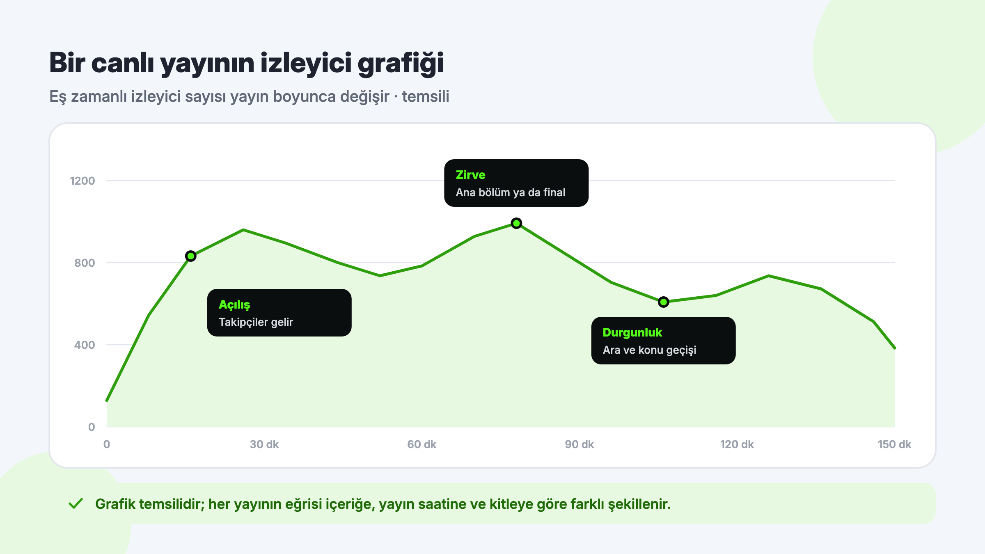
Task: Click the '60 dk' x-axis label
Action: pyautogui.click(x=422, y=444)
